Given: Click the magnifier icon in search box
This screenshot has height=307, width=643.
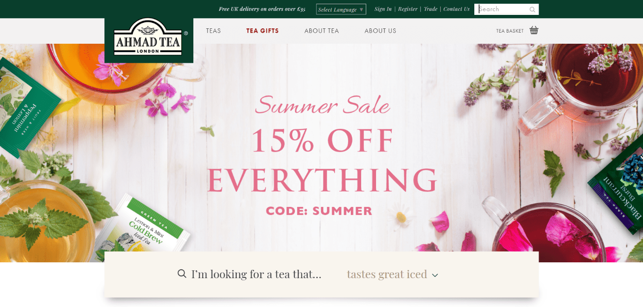Looking at the screenshot, I should click(532, 9).
